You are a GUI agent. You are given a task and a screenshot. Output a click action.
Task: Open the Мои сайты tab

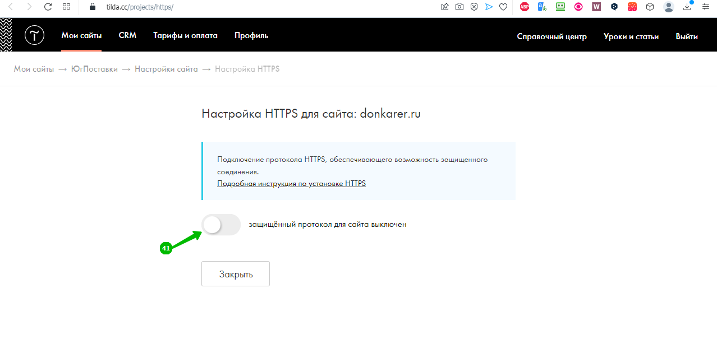(x=81, y=35)
